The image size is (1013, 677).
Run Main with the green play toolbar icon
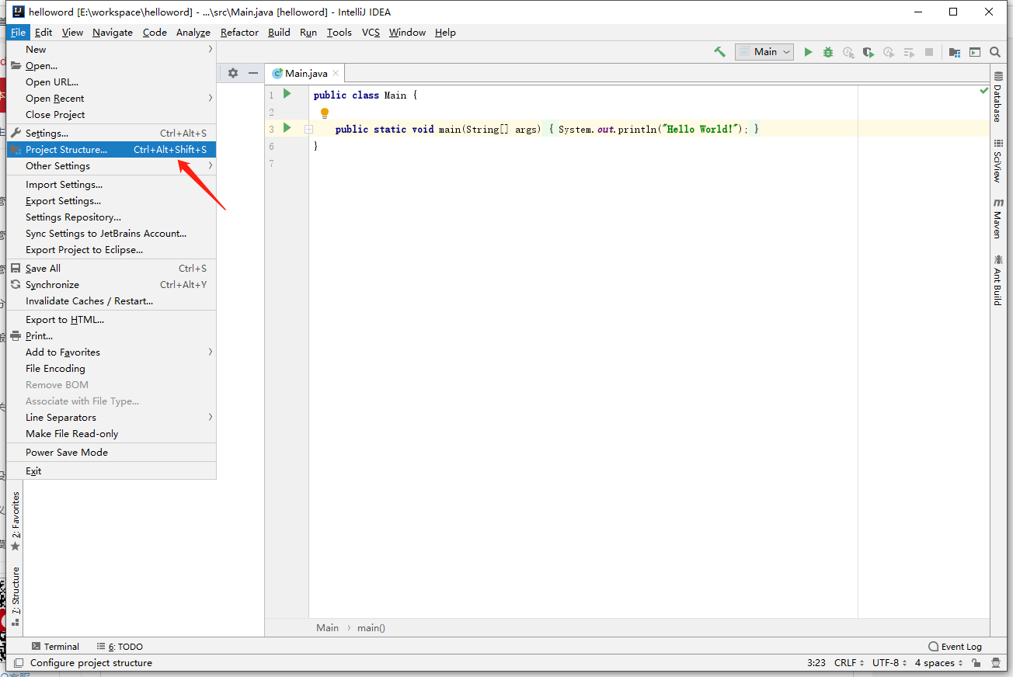point(808,52)
